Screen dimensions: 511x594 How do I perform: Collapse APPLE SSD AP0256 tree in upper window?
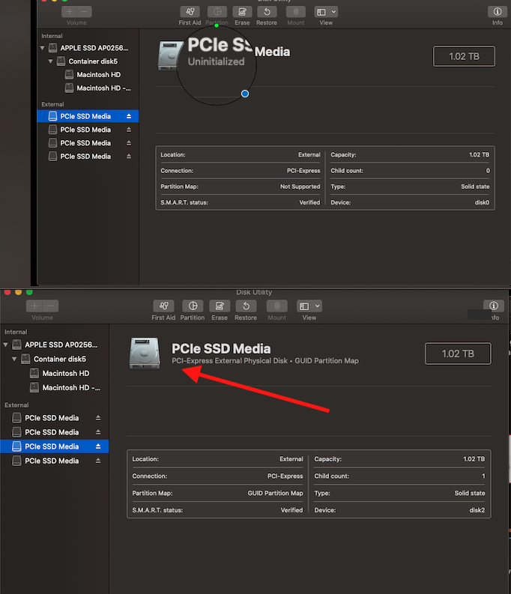[43, 48]
